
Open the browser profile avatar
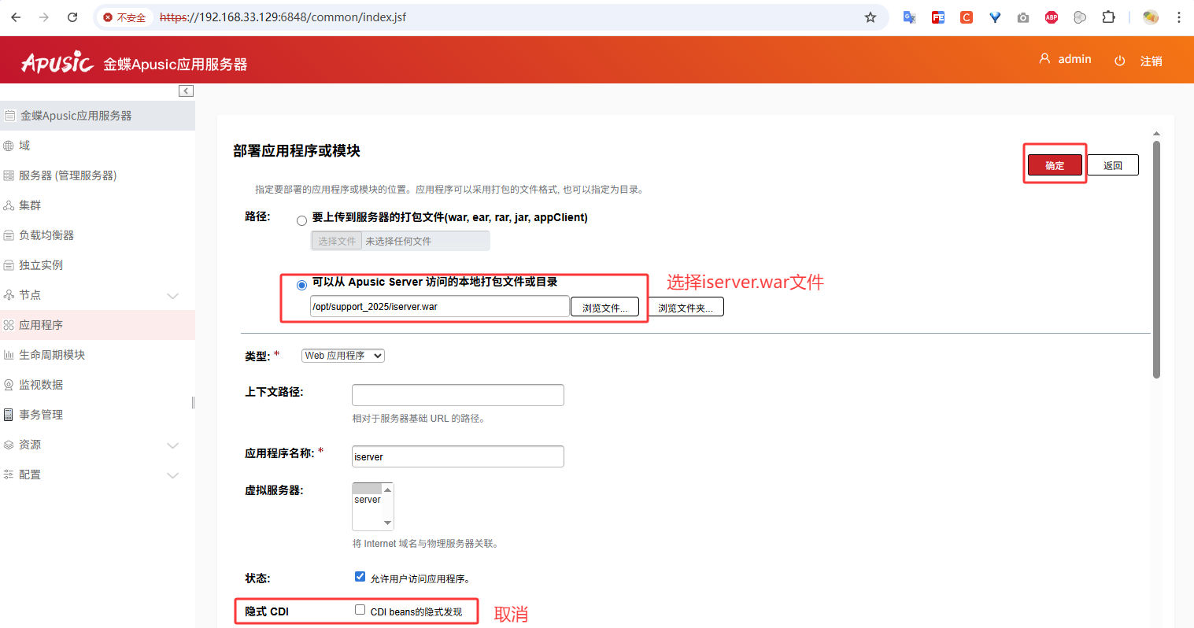click(1151, 17)
